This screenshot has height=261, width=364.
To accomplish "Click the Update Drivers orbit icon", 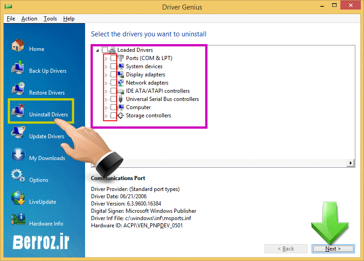I will tap(18, 132).
